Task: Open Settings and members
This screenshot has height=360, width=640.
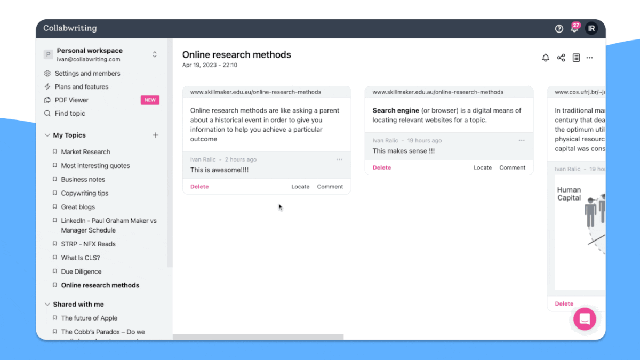Action: (87, 74)
